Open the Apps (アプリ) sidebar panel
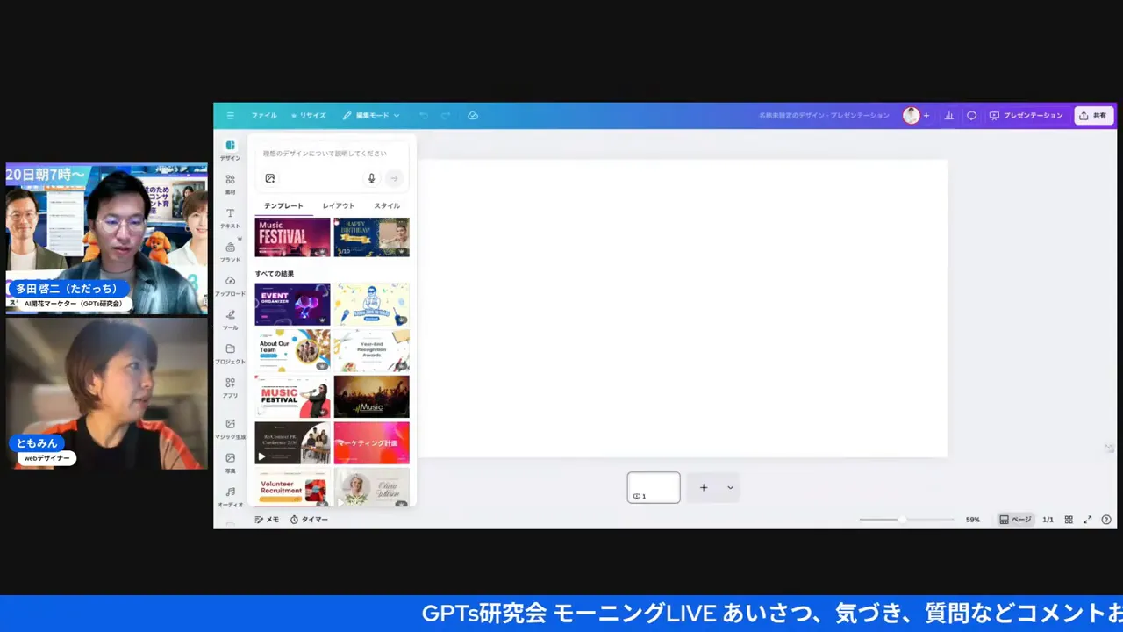The height and width of the screenshot is (632, 1123). click(230, 384)
